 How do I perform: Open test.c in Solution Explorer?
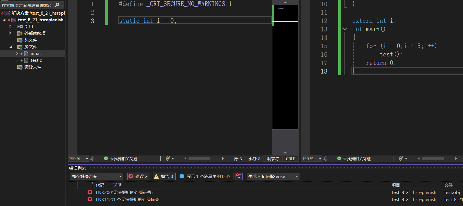(36, 60)
